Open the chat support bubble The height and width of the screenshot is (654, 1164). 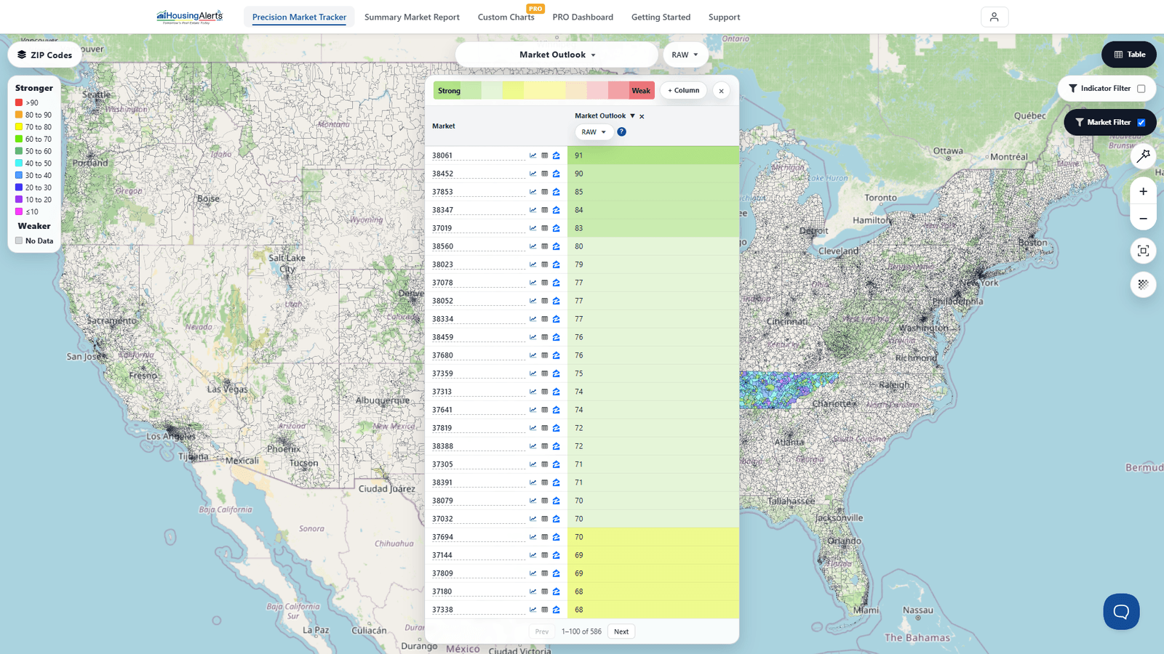[x=1121, y=611]
